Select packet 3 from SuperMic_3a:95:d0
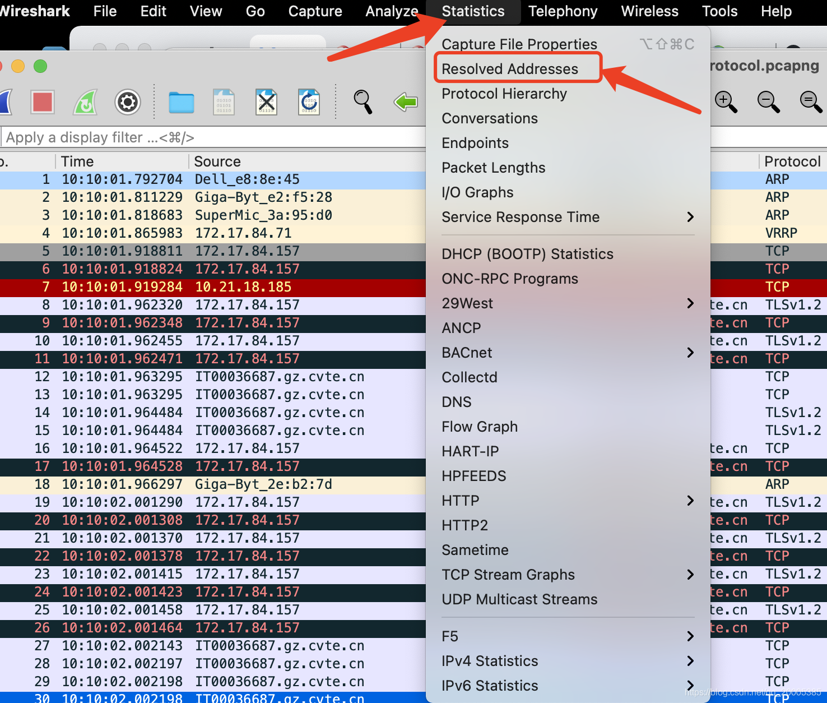This screenshot has height=703, width=827. click(x=213, y=215)
